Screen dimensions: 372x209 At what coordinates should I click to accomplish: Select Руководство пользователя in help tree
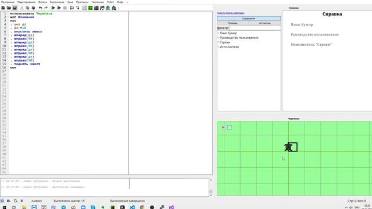[x=239, y=38]
